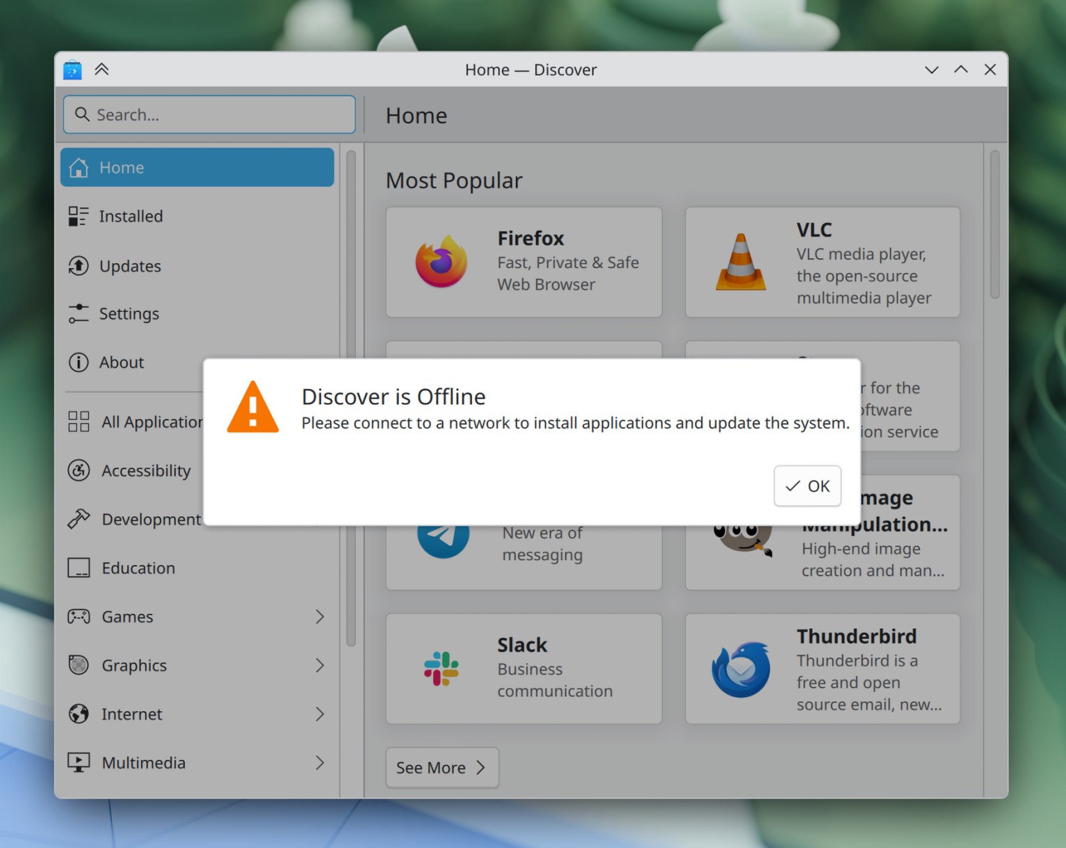Click the sidebar vertical scrollbar
Screen dimensions: 1066x848
pos(351,398)
